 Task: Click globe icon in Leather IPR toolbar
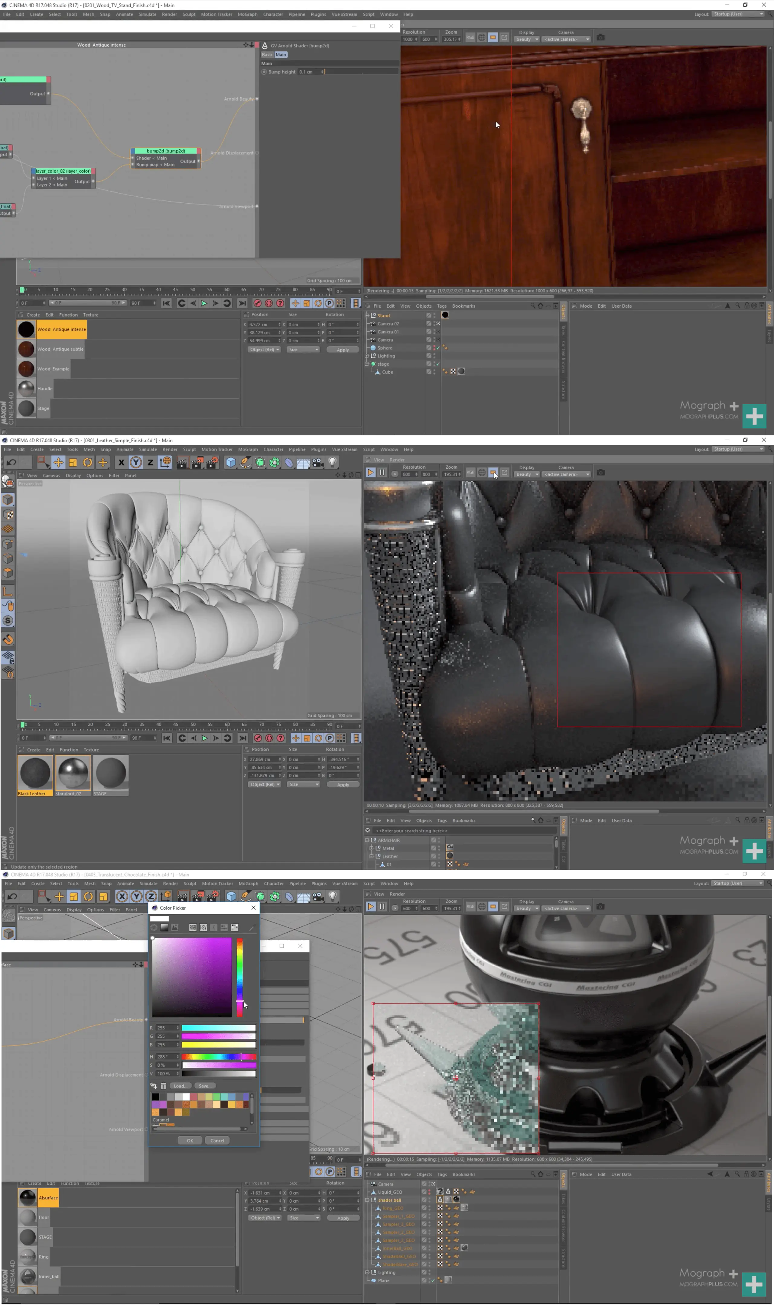click(x=482, y=473)
